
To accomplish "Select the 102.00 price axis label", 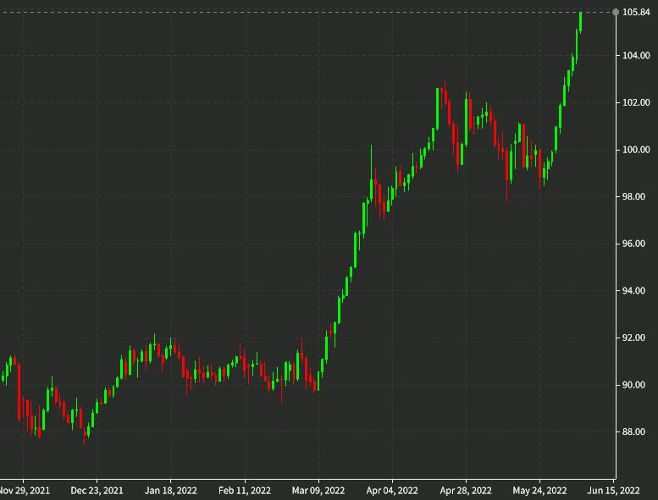I will (x=636, y=102).
